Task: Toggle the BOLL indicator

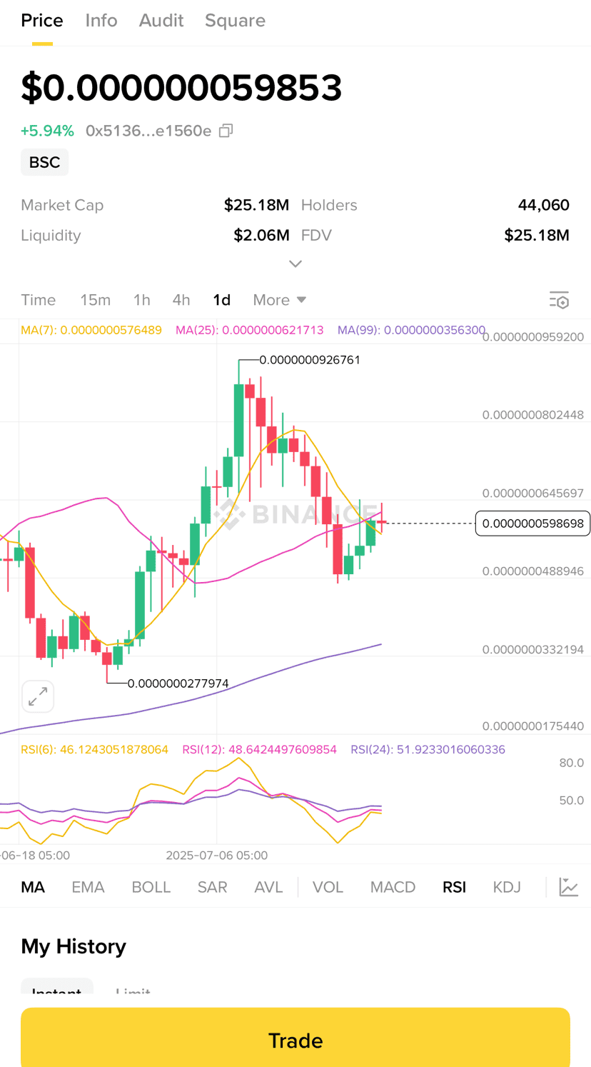Action: click(x=151, y=887)
